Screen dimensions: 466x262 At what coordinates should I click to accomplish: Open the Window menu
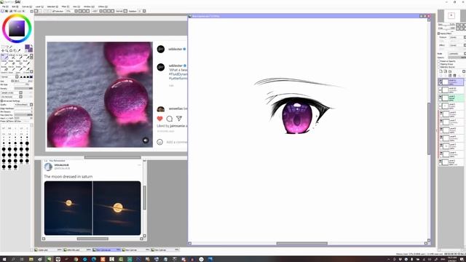[89, 7]
